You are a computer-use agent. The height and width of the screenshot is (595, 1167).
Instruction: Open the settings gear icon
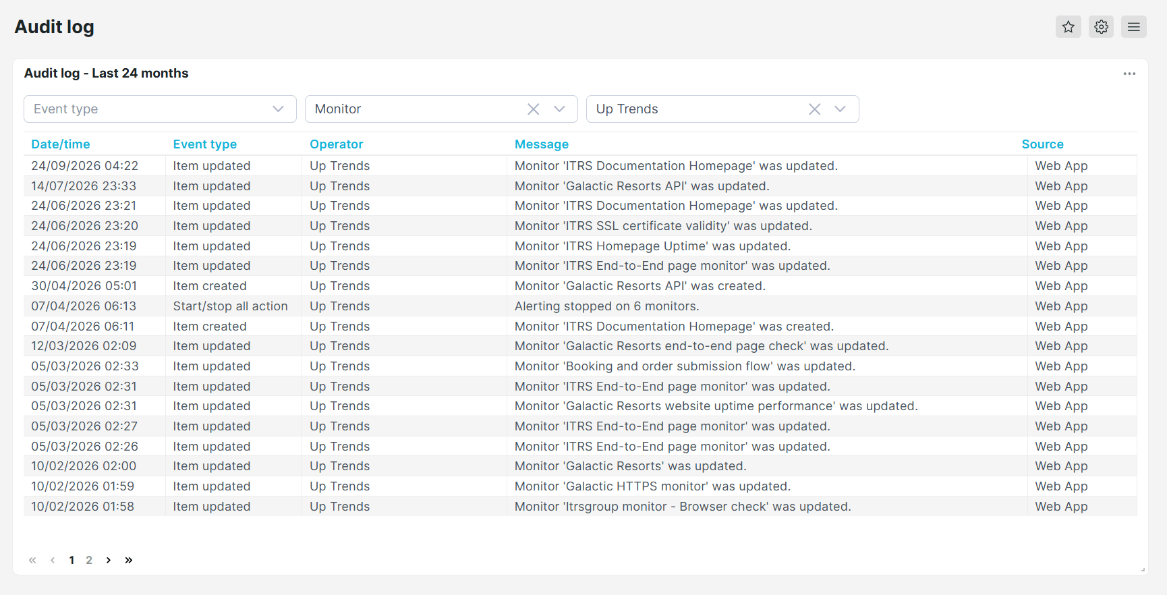click(x=1101, y=27)
